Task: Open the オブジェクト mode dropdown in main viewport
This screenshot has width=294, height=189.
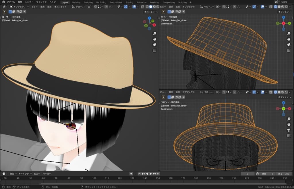Action: pyautogui.click(x=19, y=7)
